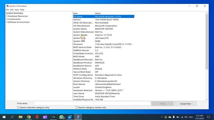Click the vertical scrollbar thumb
Screen dimensions: 214x120
(207, 42)
